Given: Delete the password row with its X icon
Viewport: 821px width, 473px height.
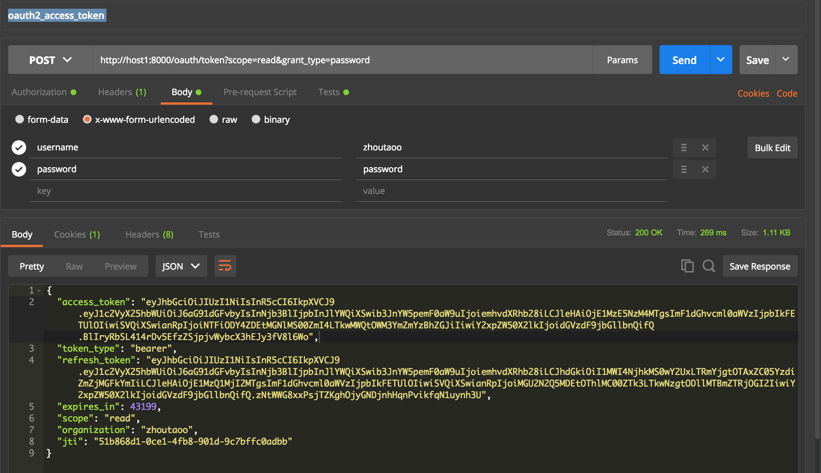Looking at the screenshot, I should click(705, 169).
